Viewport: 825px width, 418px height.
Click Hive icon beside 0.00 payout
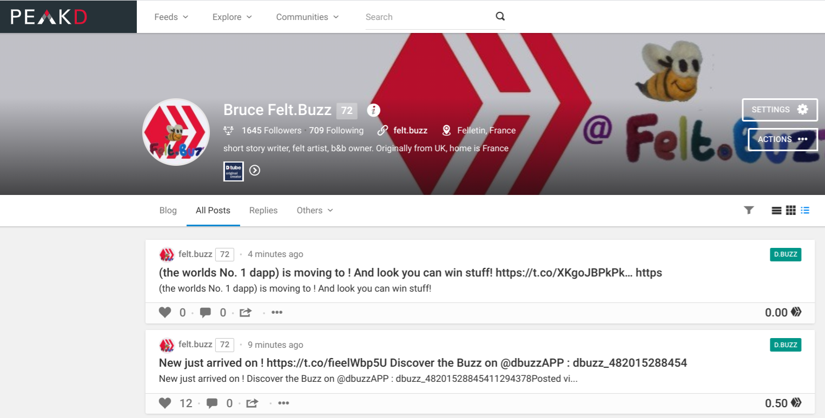pyautogui.click(x=796, y=312)
